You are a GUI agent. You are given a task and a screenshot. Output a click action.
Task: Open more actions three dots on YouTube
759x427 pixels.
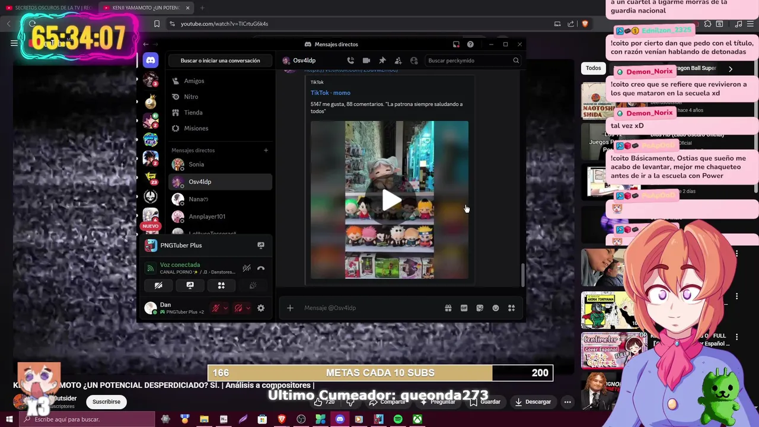(x=567, y=402)
